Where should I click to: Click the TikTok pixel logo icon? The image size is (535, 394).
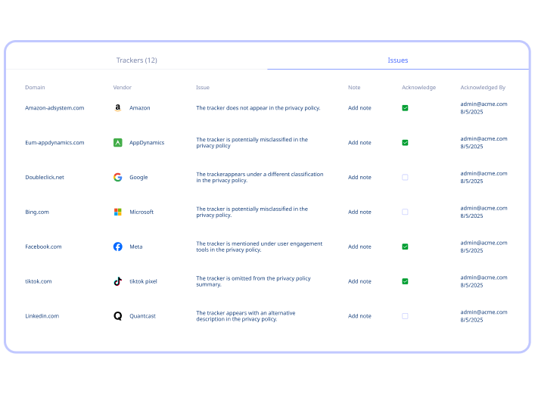118,281
